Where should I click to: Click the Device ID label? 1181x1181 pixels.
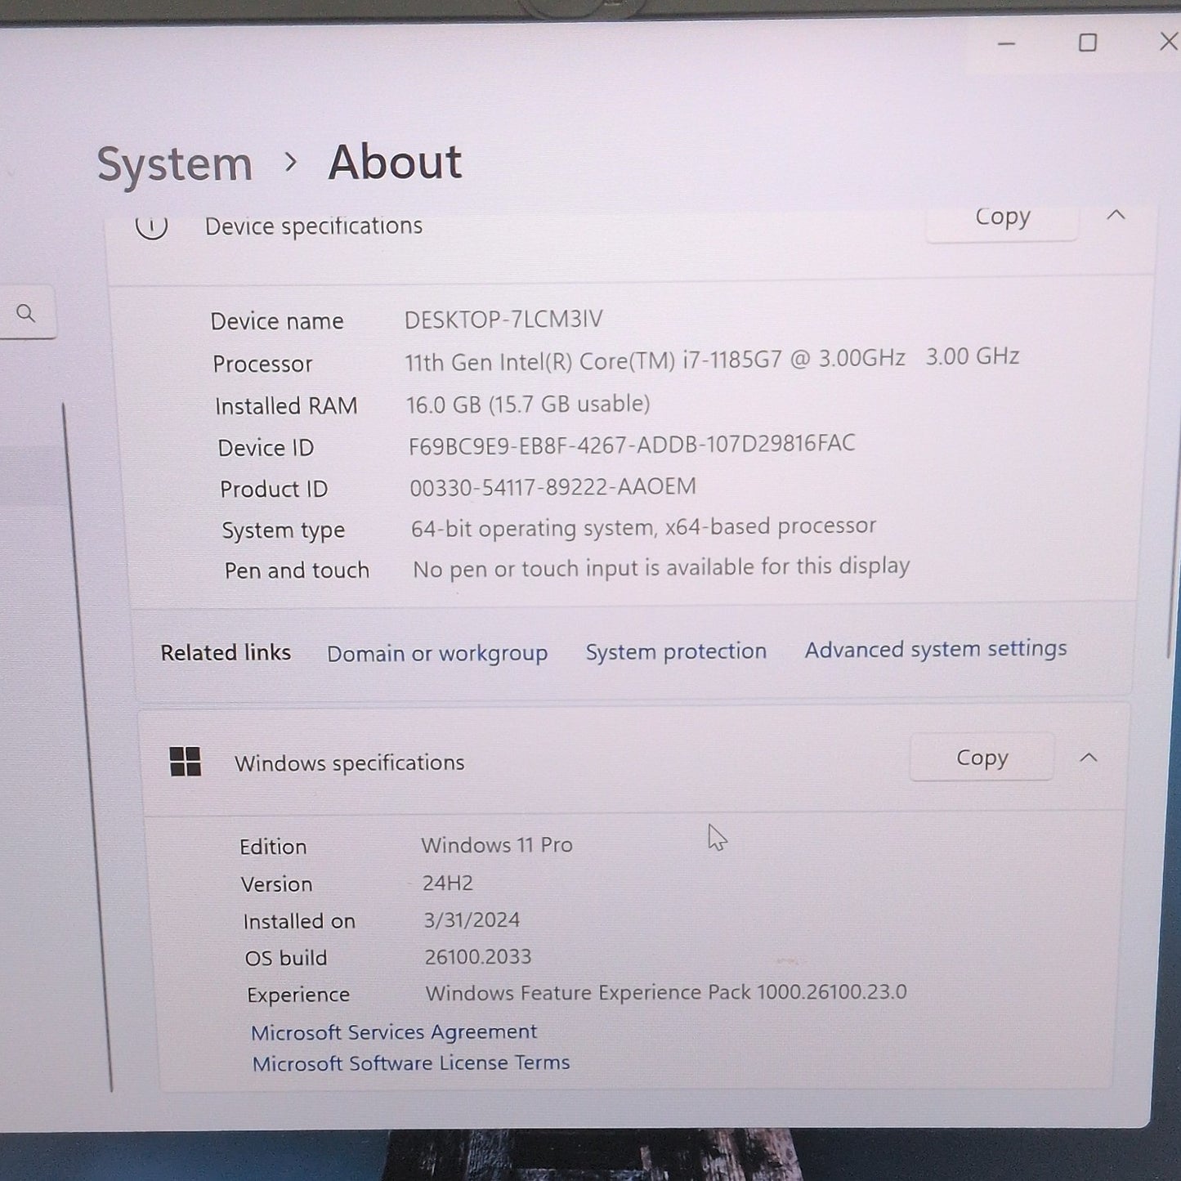tap(266, 448)
